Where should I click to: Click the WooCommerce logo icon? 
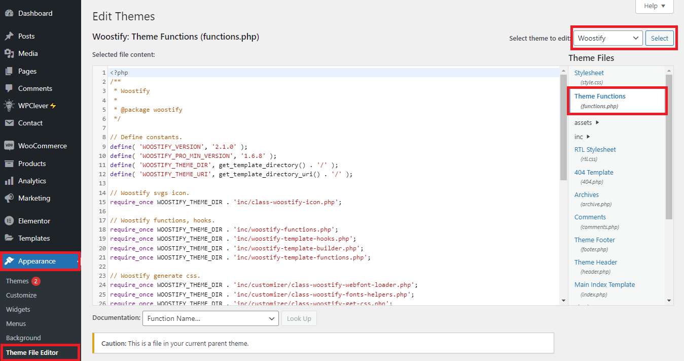pos(9,146)
